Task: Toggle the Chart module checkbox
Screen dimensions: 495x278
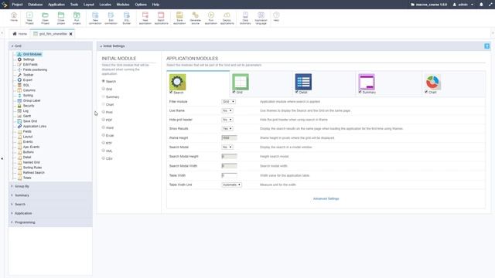Action: pyautogui.click(x=426, y=92)
